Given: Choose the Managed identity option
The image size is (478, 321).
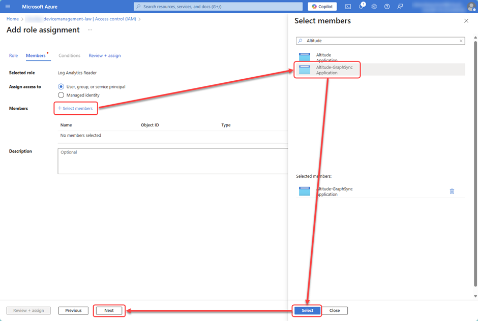Looking at the screenshot, I should coord(61,94).
